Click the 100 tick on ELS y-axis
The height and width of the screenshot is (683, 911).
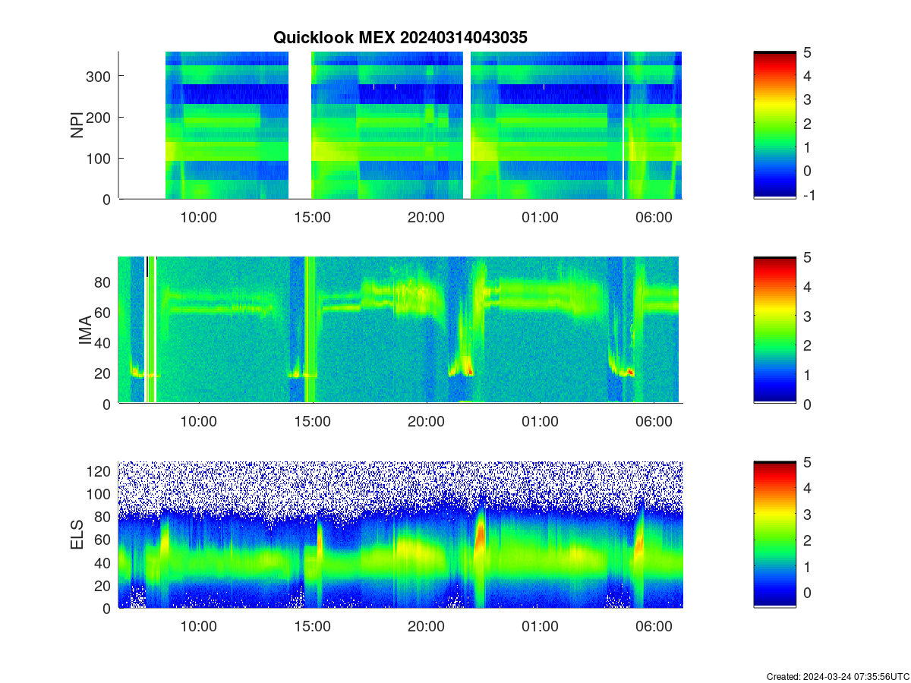pyautogui.click(x=99, y=494)
